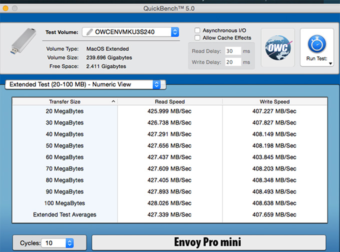
Task: Click the 239.696 Gigabytes volume size value
Action: coord(109,57)
